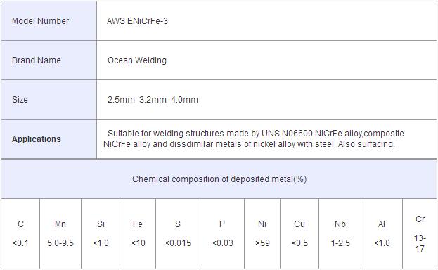438x270 pixels.
Task: Click the Cr 13-17 chromium cell
Action: 420,233
